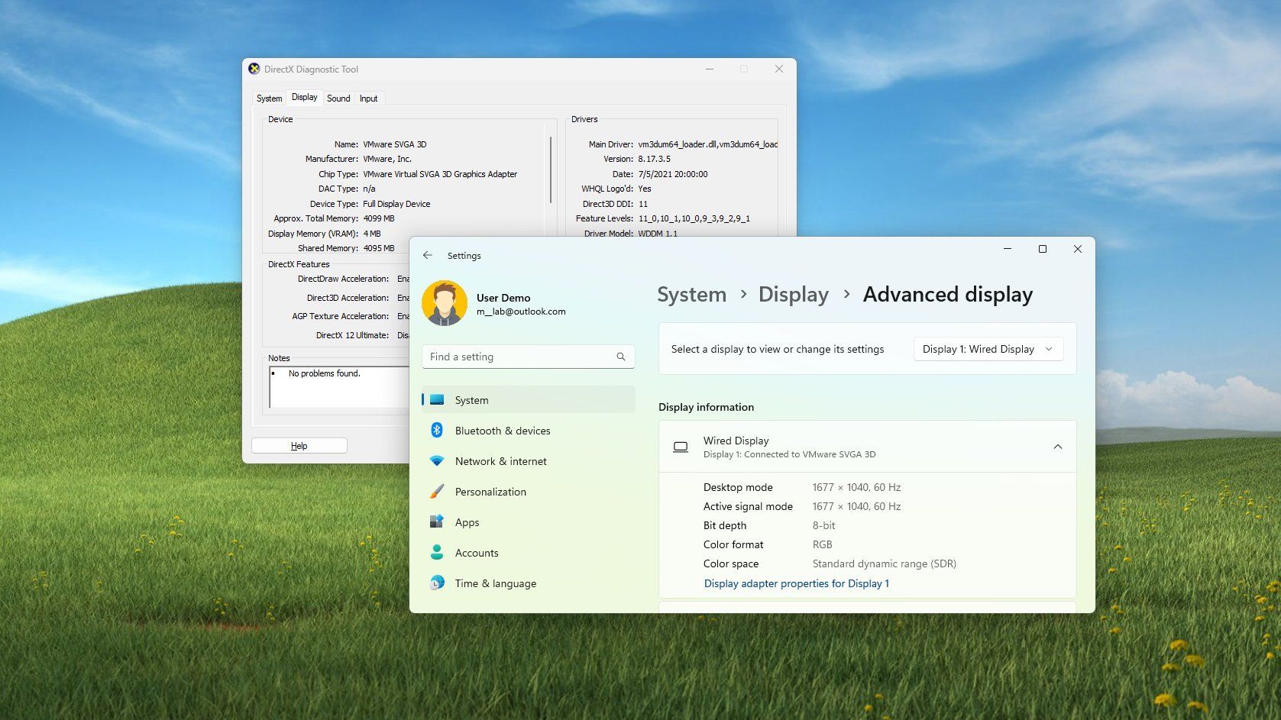1281x720 pixels.
Task: Click the driver Version 8.17.3.5 value
Action: [x=655, y=159]
